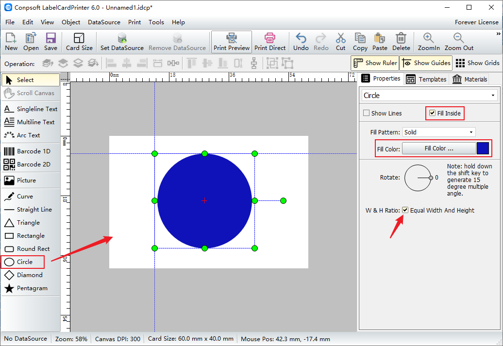Copy the selected object
Screen dimensions: 503x346
[x=360, y=42]
